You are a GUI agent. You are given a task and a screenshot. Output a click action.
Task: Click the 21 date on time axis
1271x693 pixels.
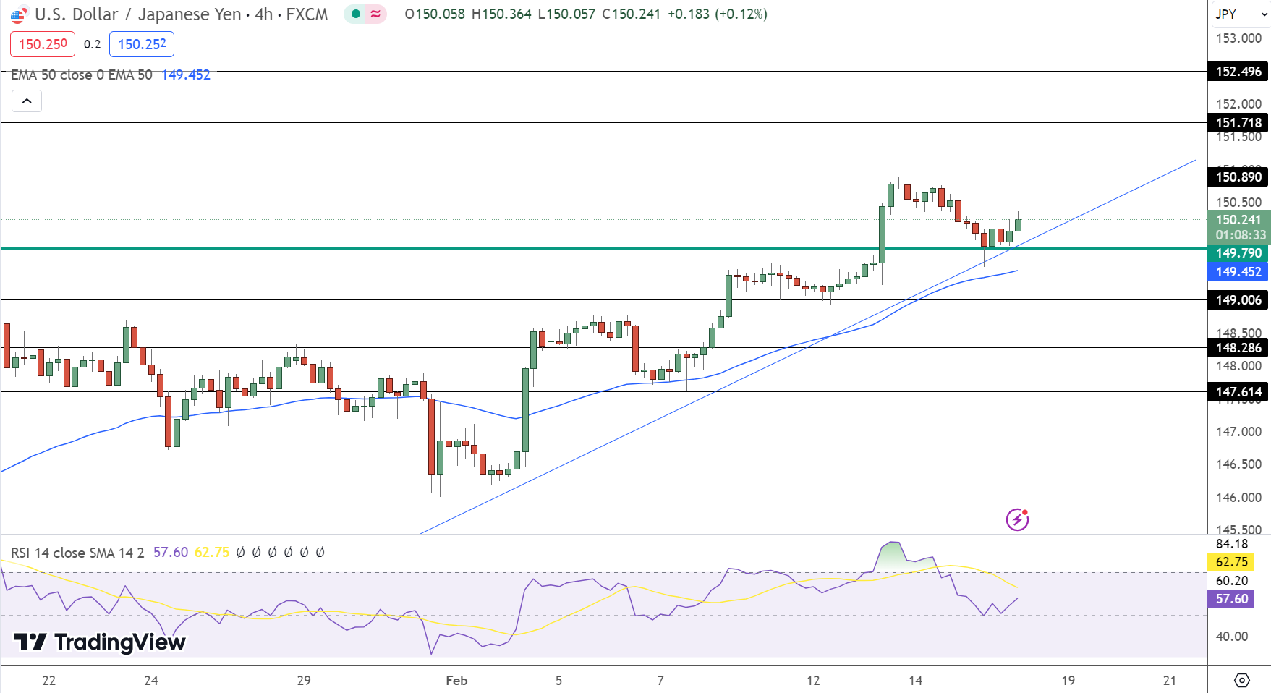pyautogui.click(x=1170, y=681)
